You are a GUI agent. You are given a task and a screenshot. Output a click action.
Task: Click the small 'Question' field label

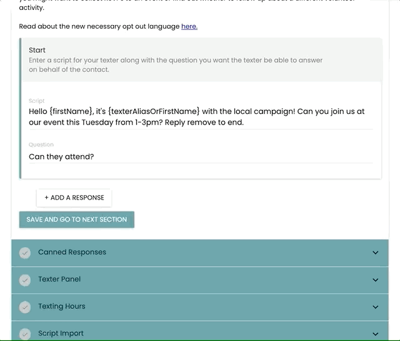coord(41,145)
